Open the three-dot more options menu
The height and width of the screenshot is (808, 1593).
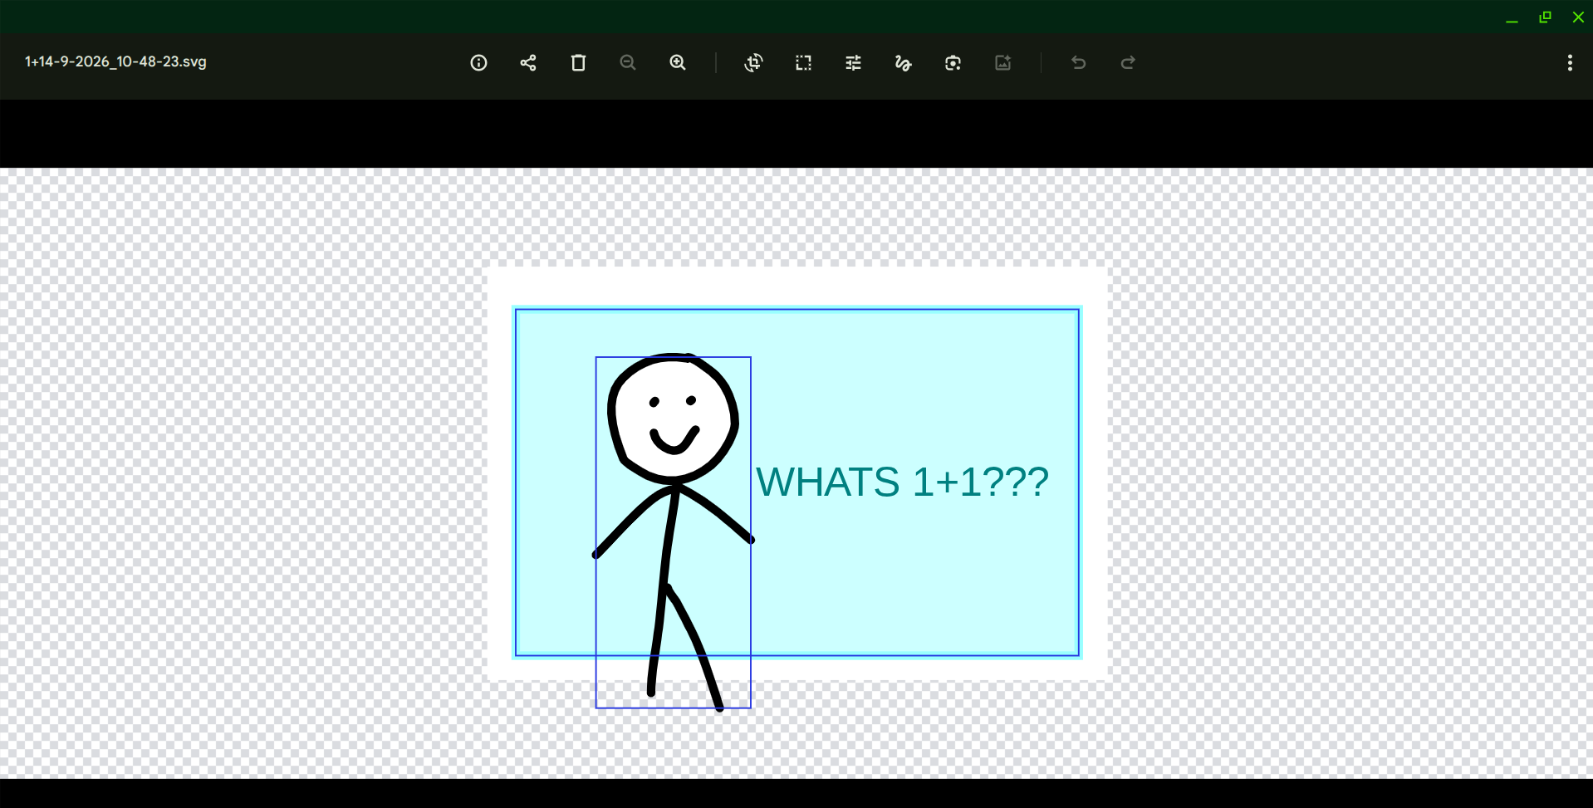(x=1569, y=63)
